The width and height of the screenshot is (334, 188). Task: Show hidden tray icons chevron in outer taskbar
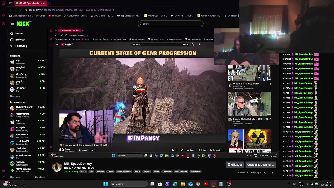tap(289, 184)
